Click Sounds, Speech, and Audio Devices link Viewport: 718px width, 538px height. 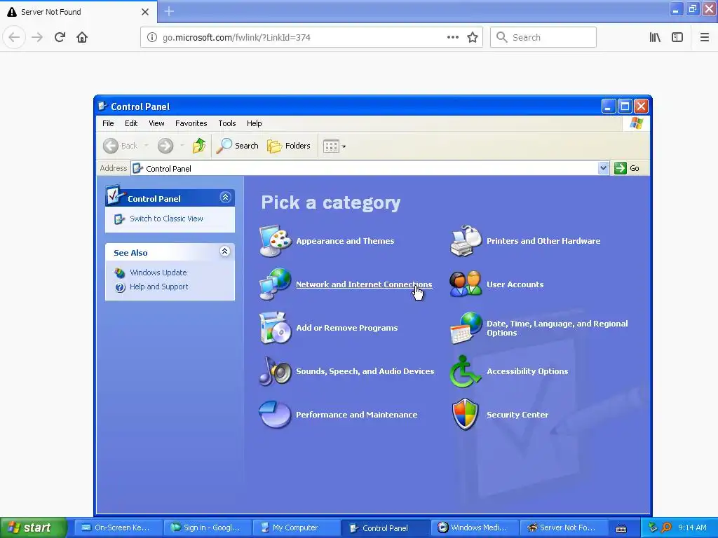tap(365, 371)
